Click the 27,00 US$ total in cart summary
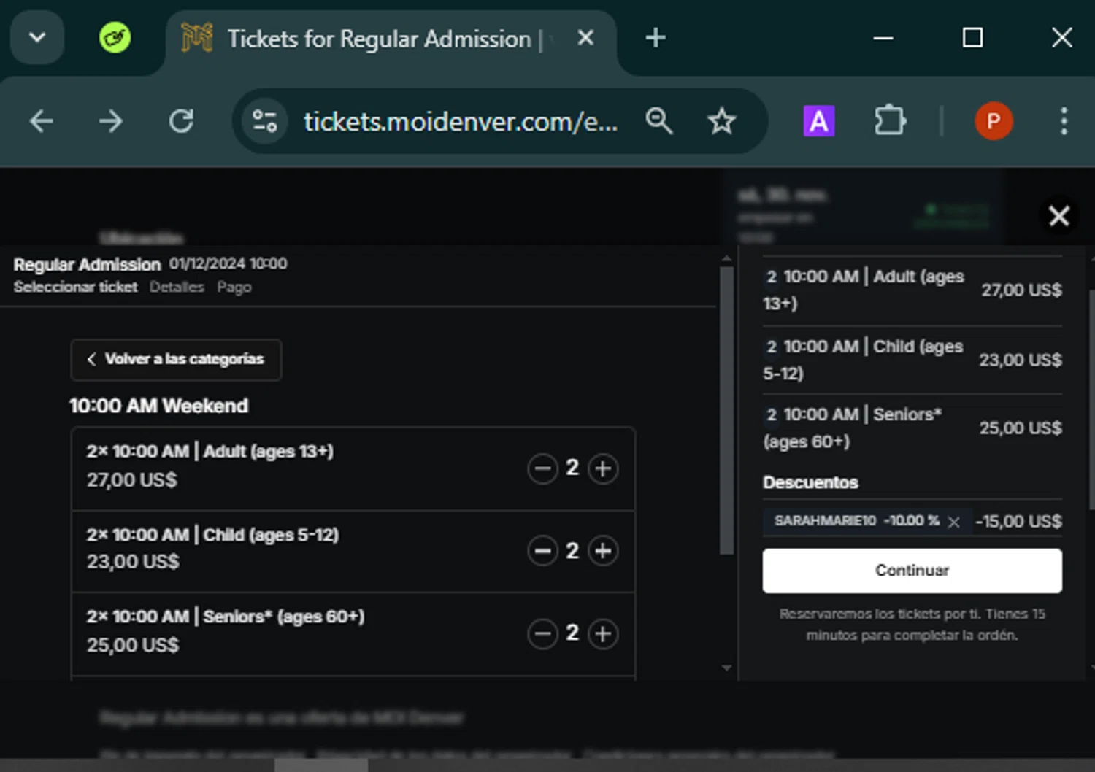 (x=1021, y=290)
